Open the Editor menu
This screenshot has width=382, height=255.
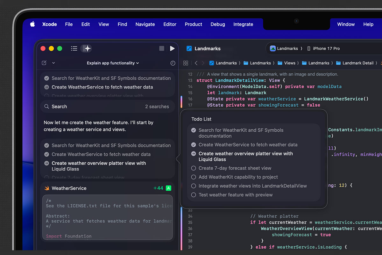tap(170, 24)
